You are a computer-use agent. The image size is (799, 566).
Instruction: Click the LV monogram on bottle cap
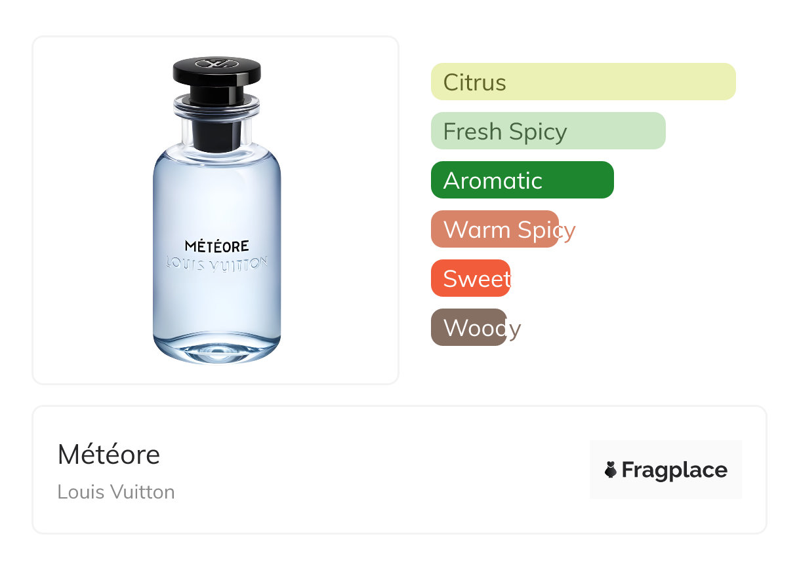(216, 64)
